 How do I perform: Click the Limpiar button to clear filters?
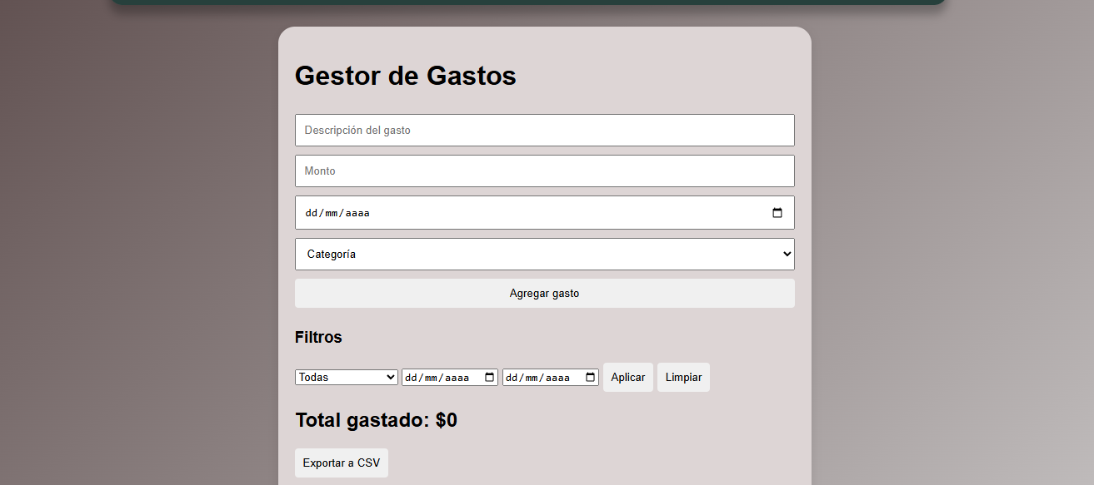point(683,377)
